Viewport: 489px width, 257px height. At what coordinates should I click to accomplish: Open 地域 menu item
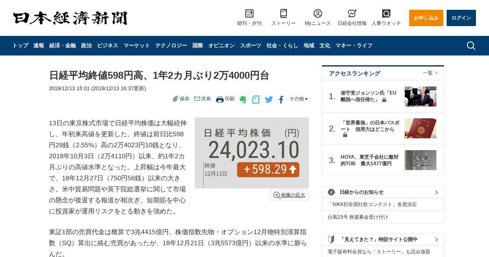[309, 46]
